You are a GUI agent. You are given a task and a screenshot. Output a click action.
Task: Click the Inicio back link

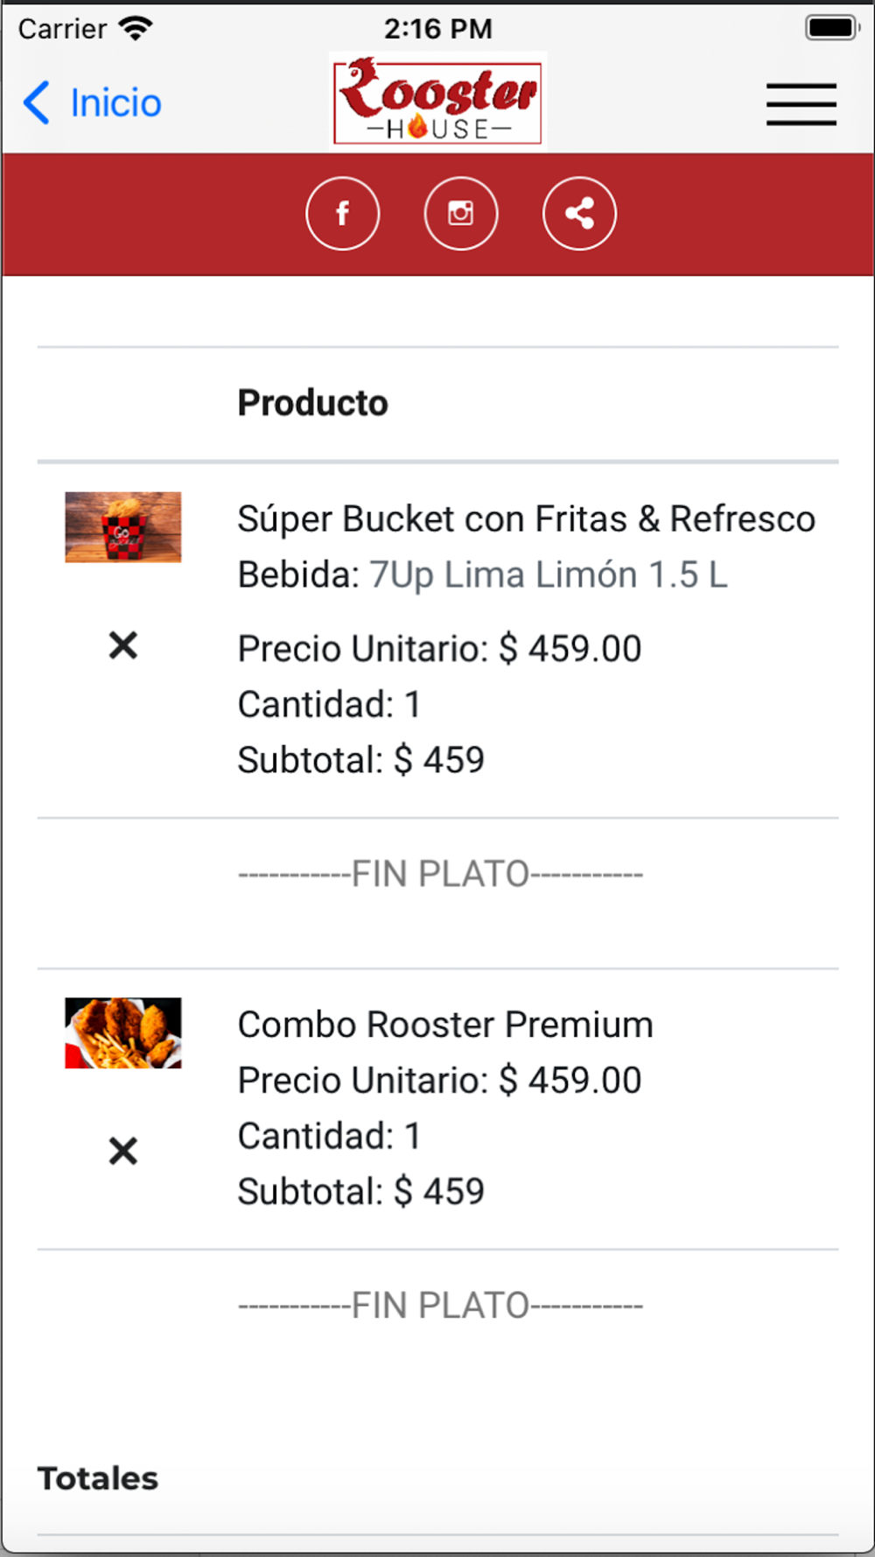(115, 103)
